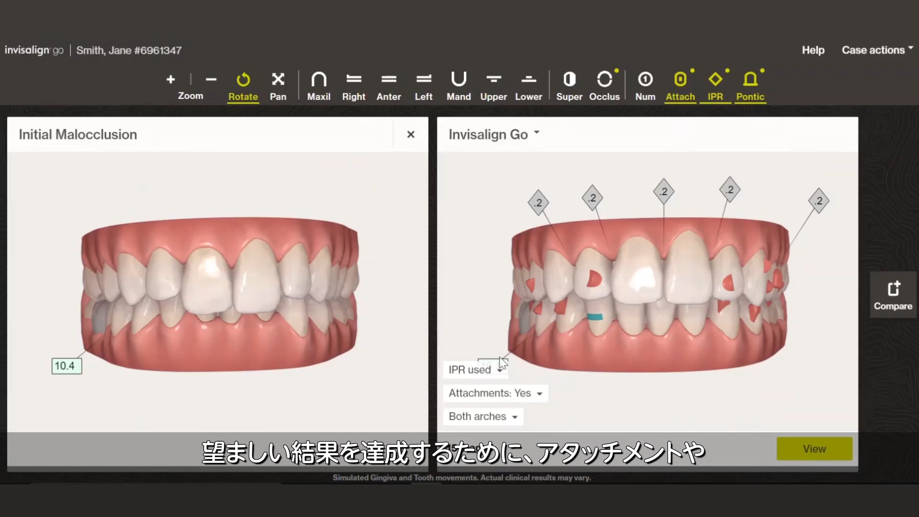Open the Compare panel
The image size is (919, 517).
pos(893,295)
